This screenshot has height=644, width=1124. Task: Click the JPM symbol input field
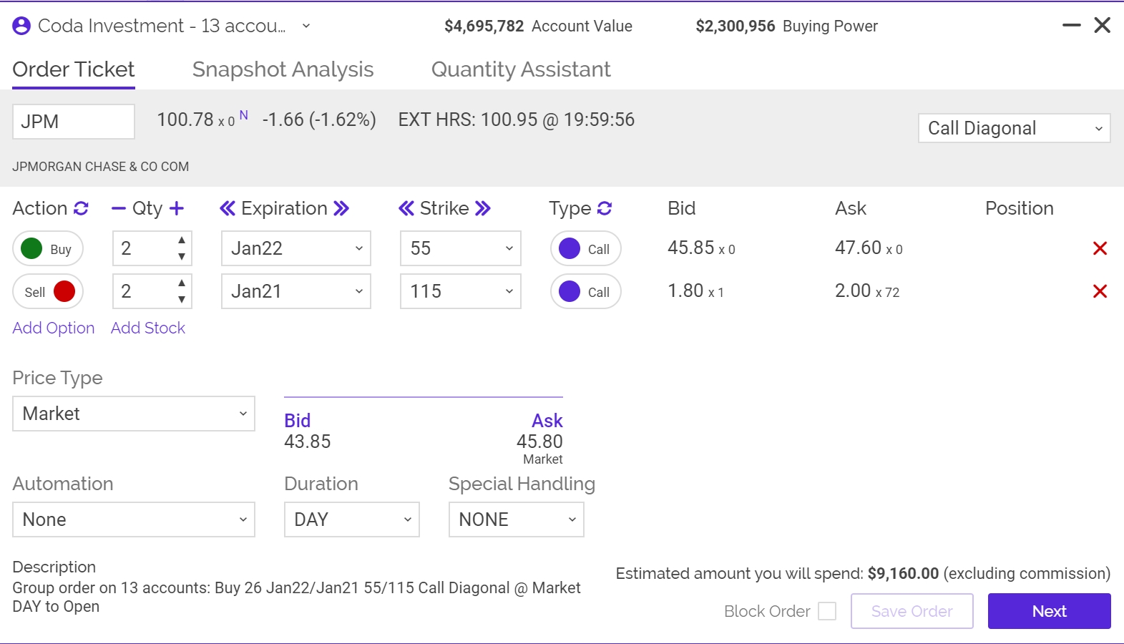click(x=74, y=122)
